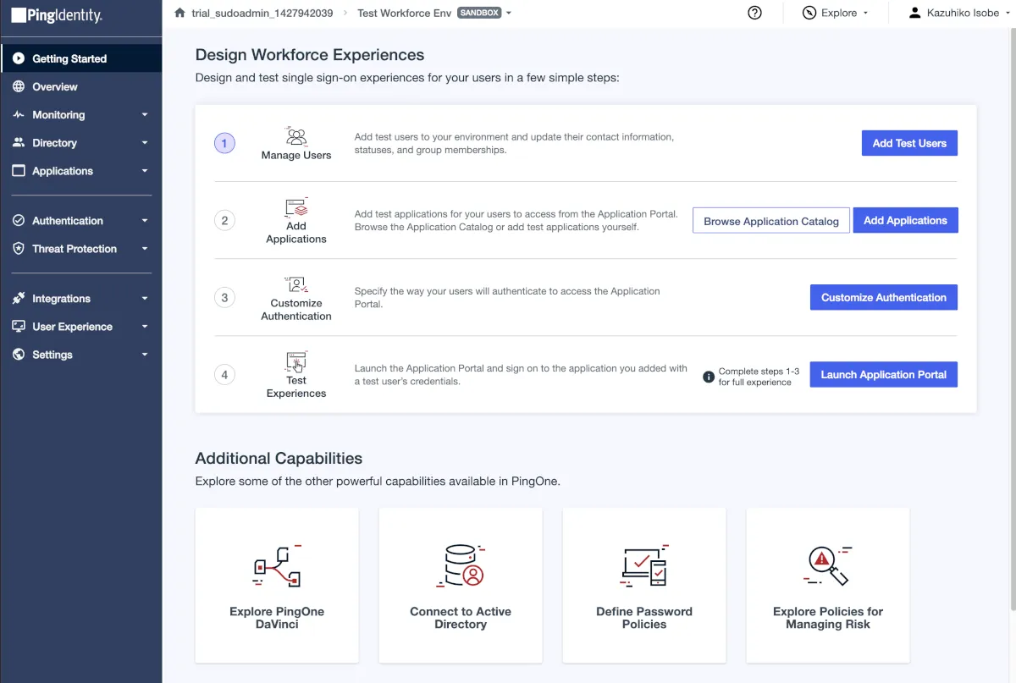This screenshot has height=683, width=1016.
Task: Open the Explore dropdown in header
Action: click(x=836, y=13)
